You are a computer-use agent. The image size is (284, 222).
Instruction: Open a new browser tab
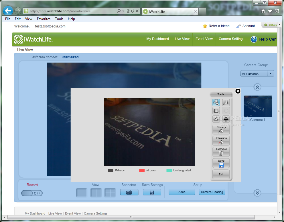202,11
